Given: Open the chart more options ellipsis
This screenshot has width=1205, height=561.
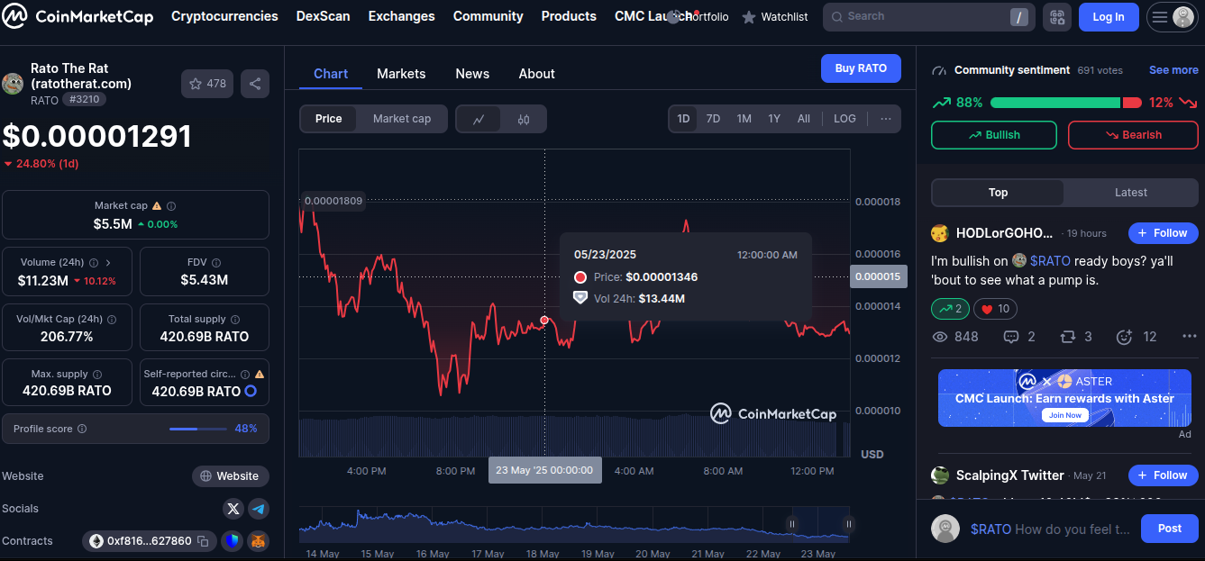Looking at the screenshot, I should coord(885,119).
